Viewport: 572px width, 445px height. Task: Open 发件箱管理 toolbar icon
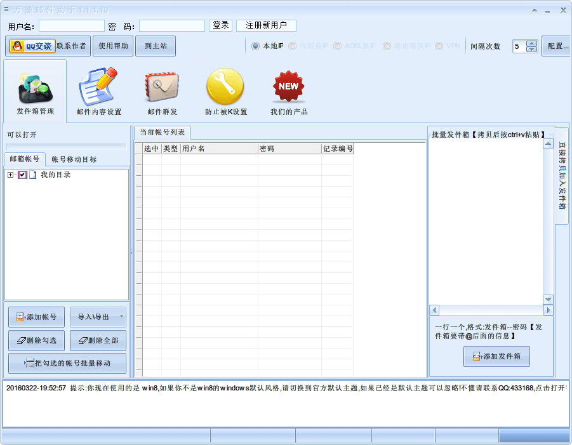pos(35,89)
